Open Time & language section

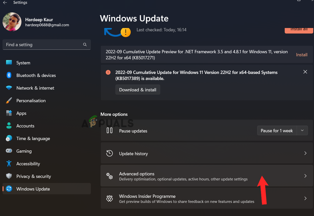(x=33, y=139)
